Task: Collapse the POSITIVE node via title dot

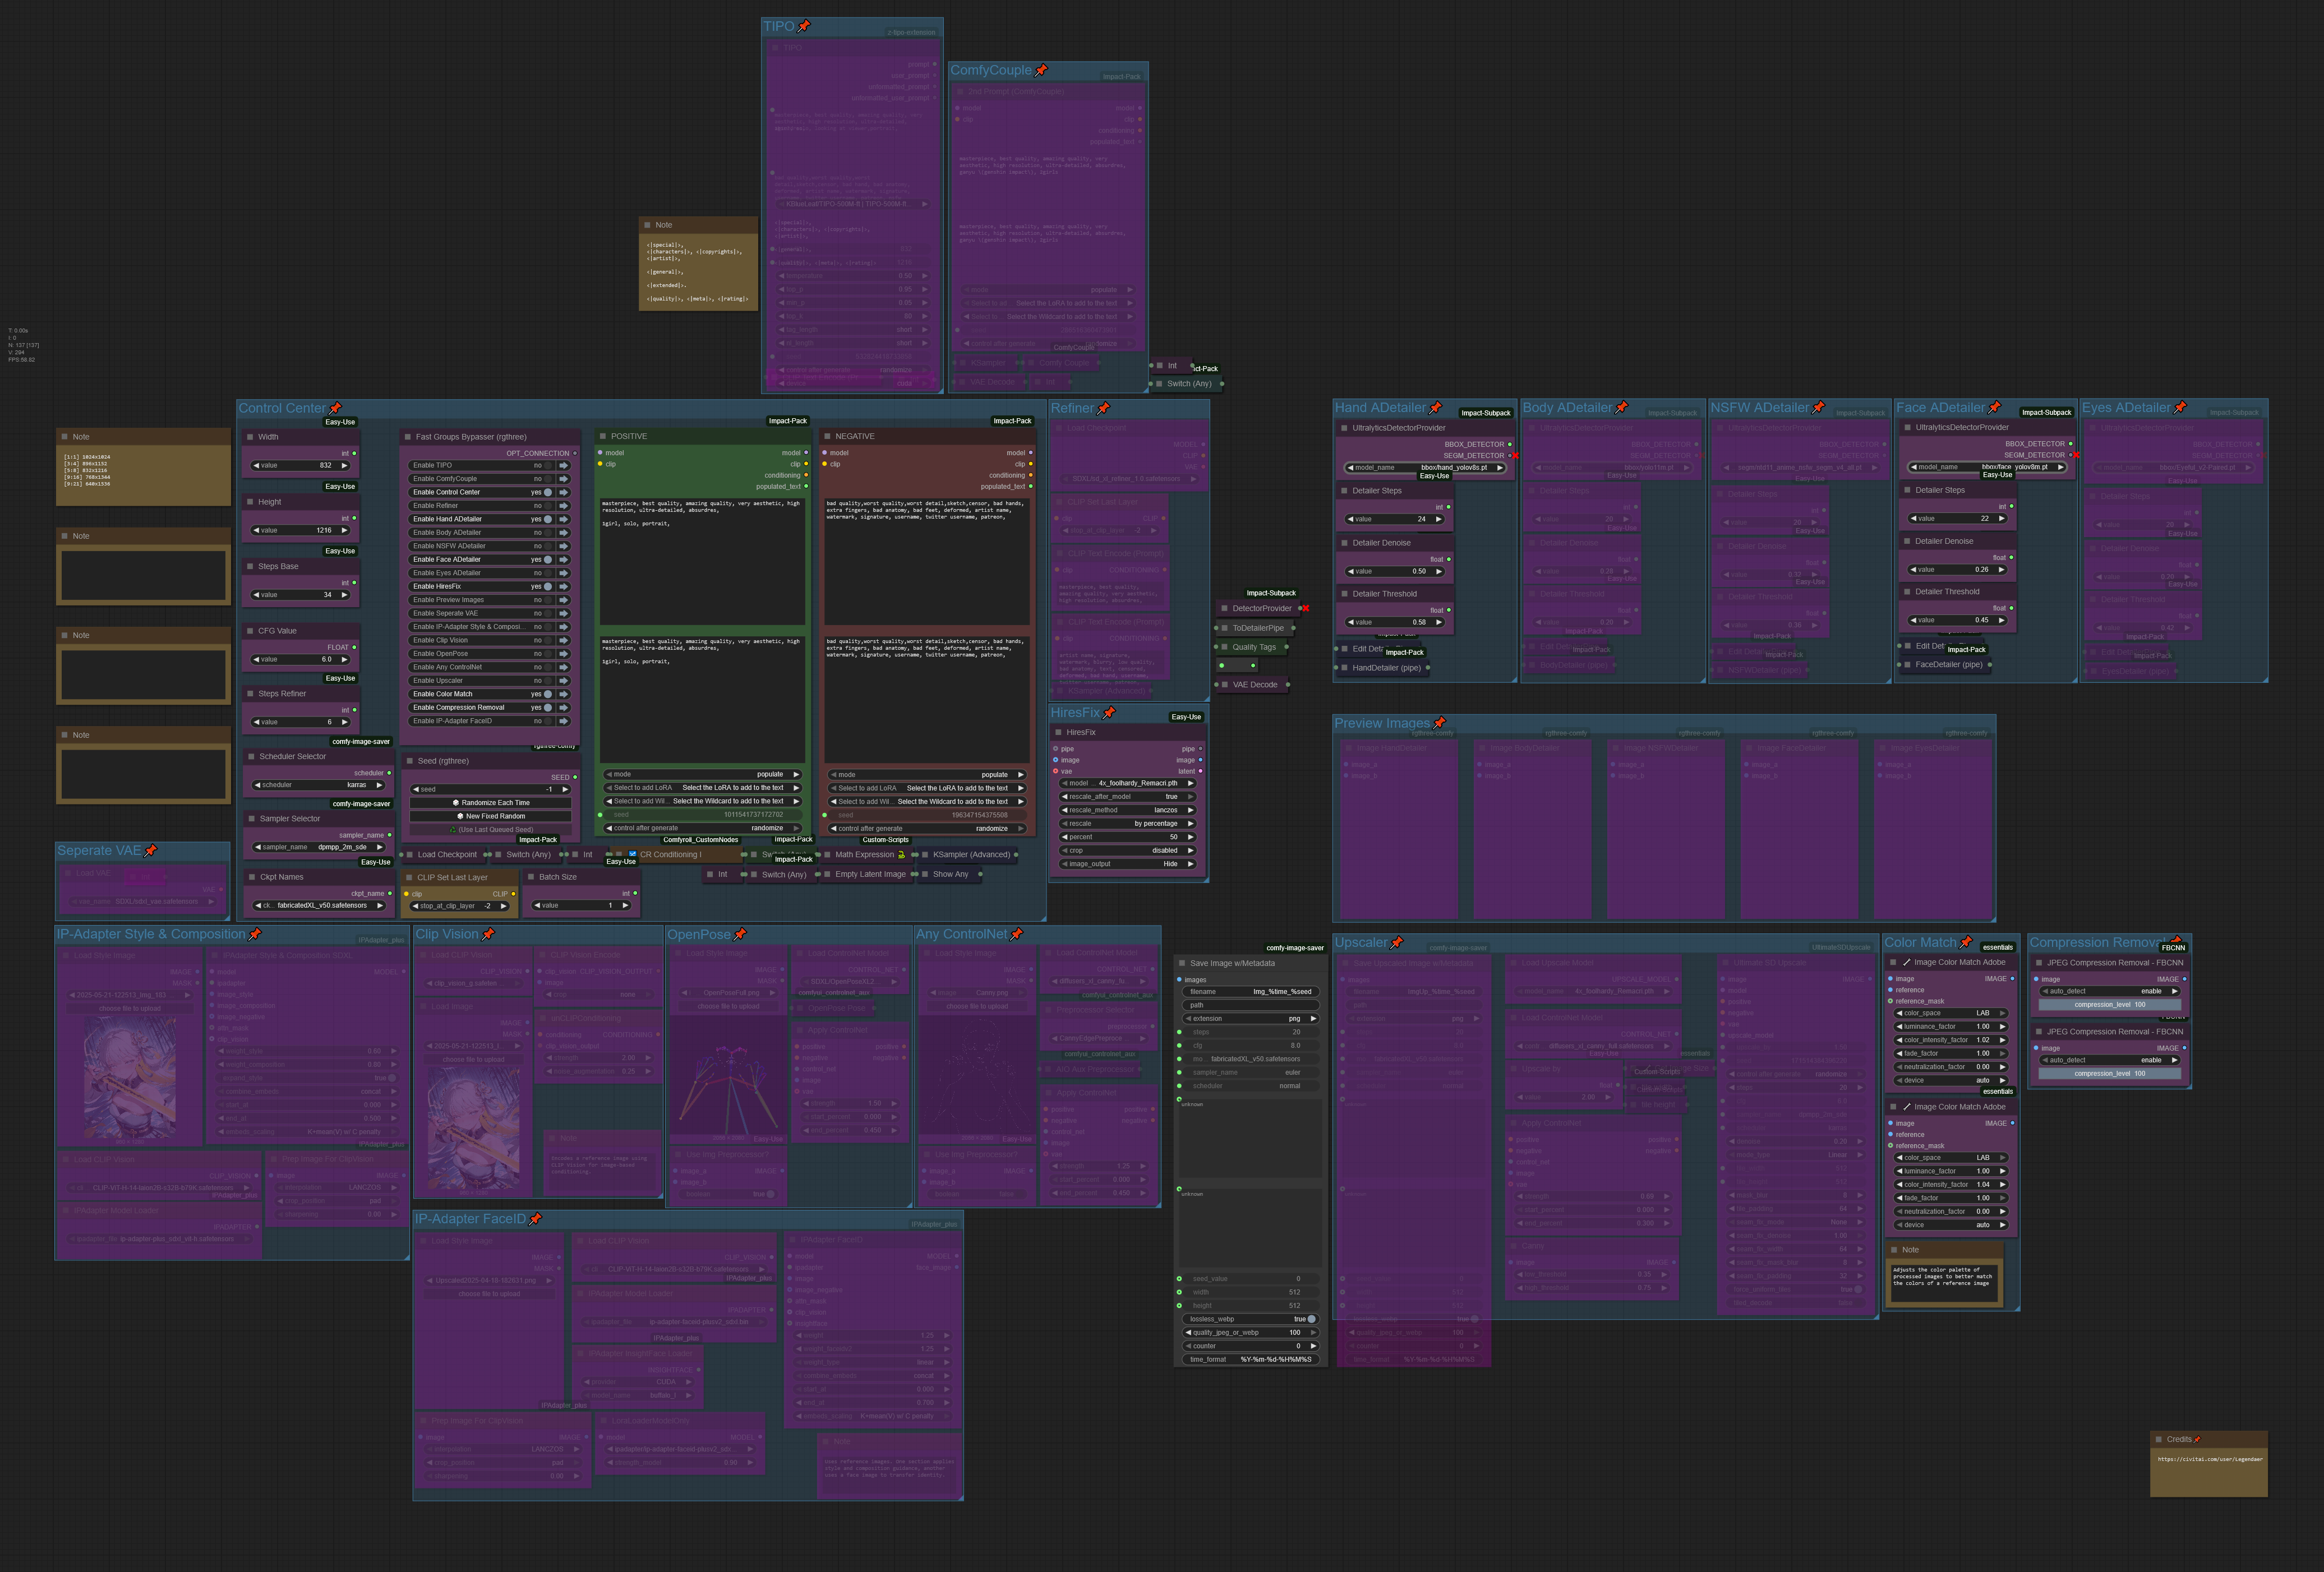Action: pyautogui.click(x=602, y=437)
